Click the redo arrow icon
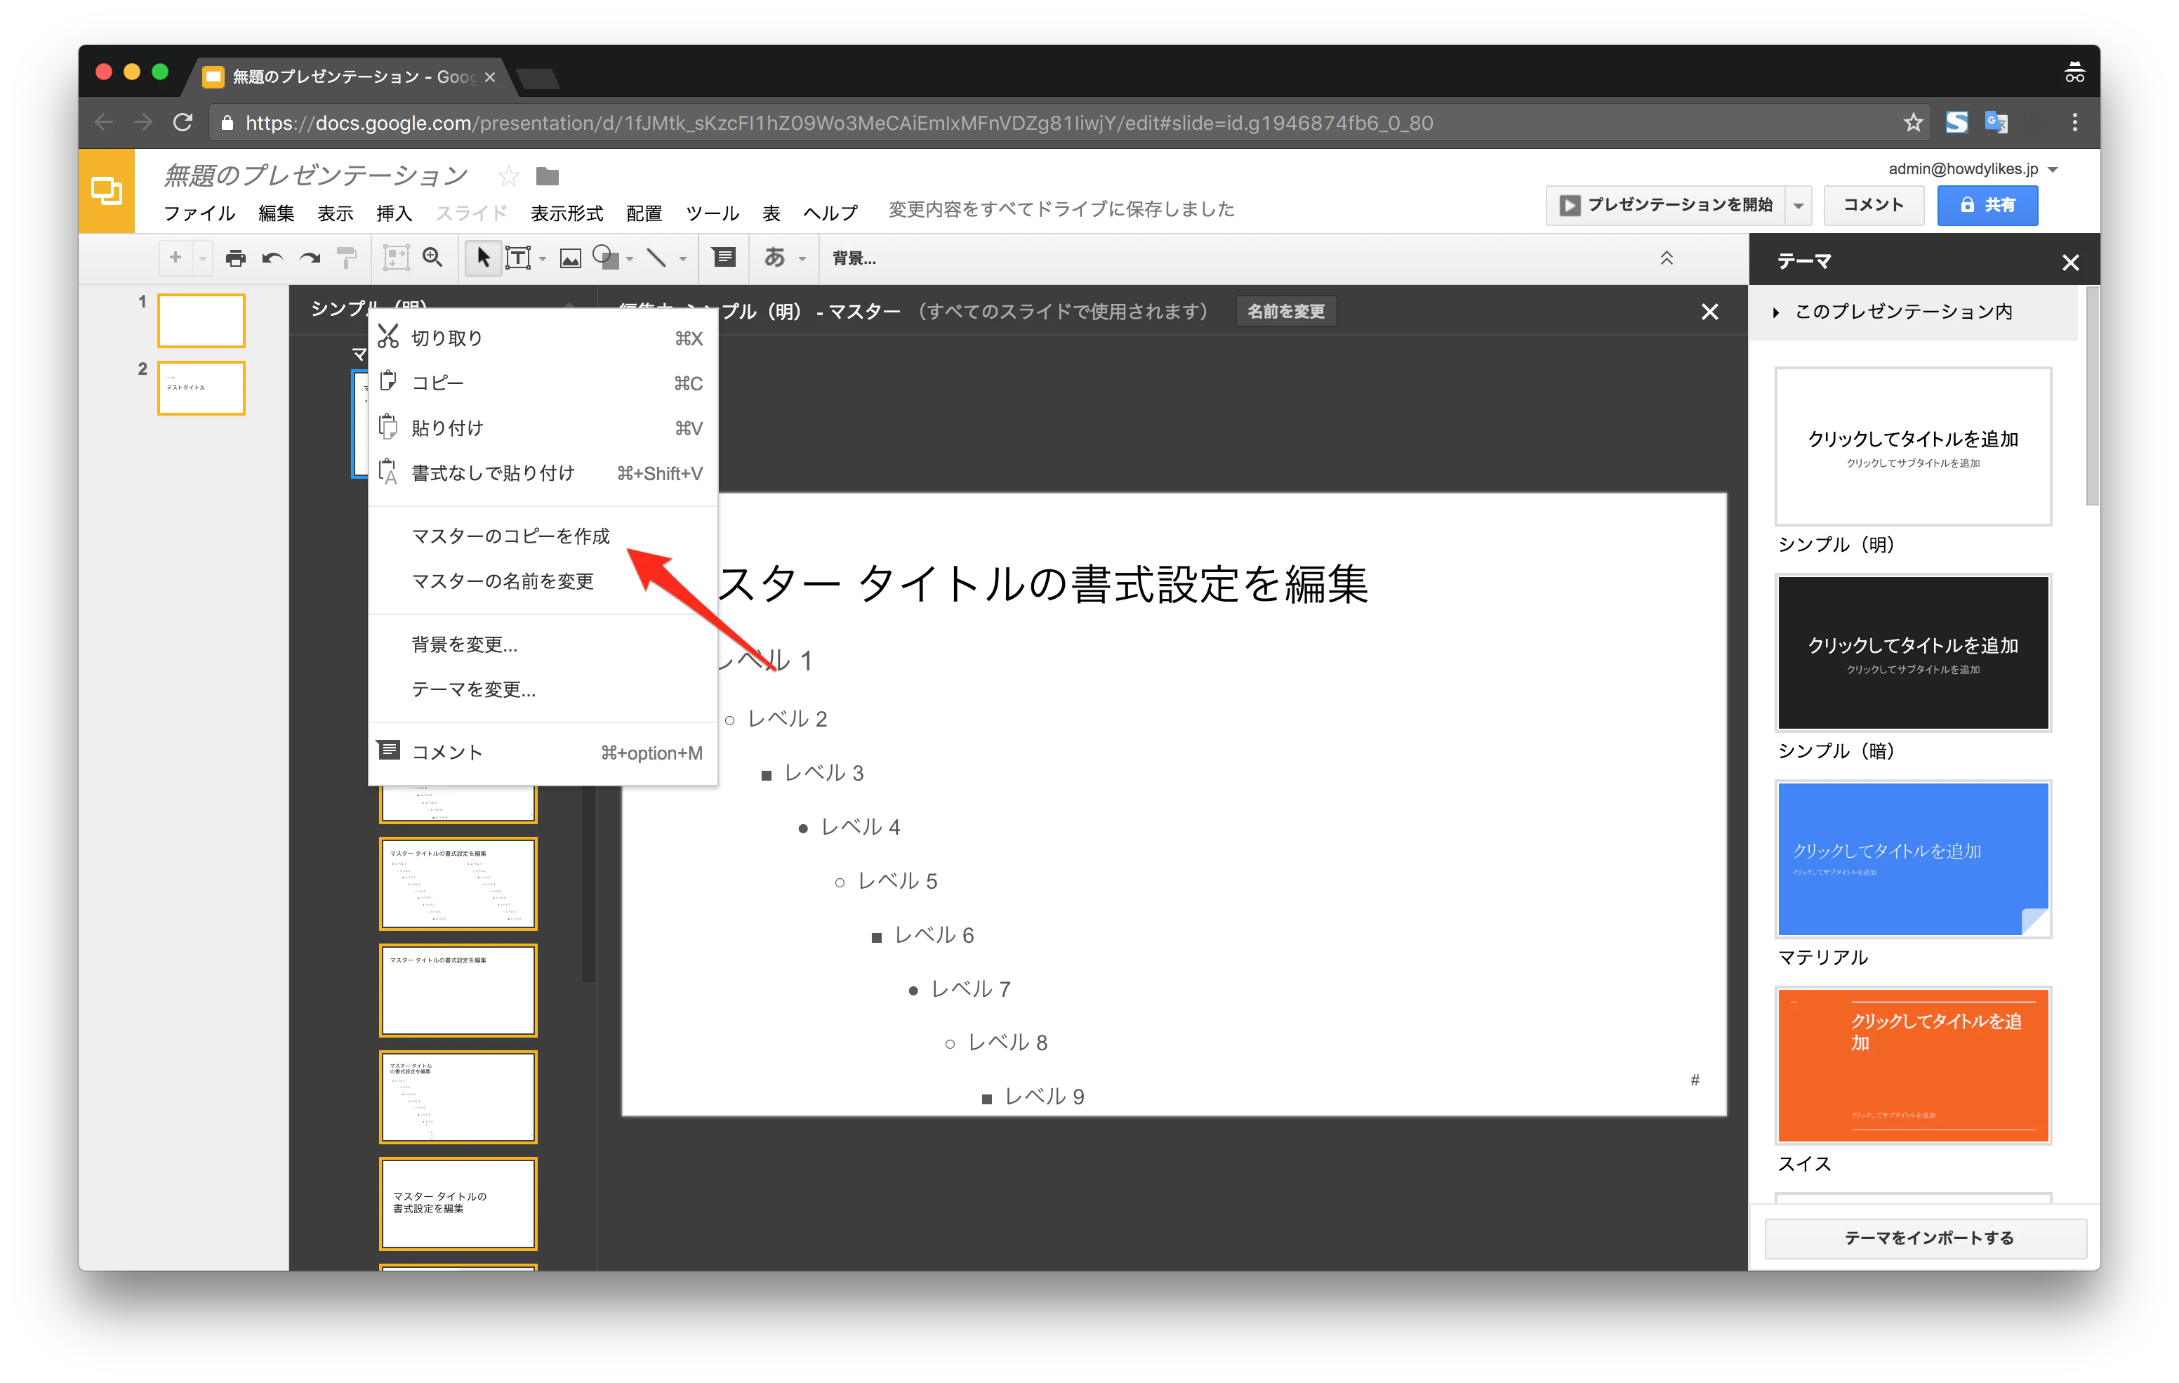 click(310, 258)
